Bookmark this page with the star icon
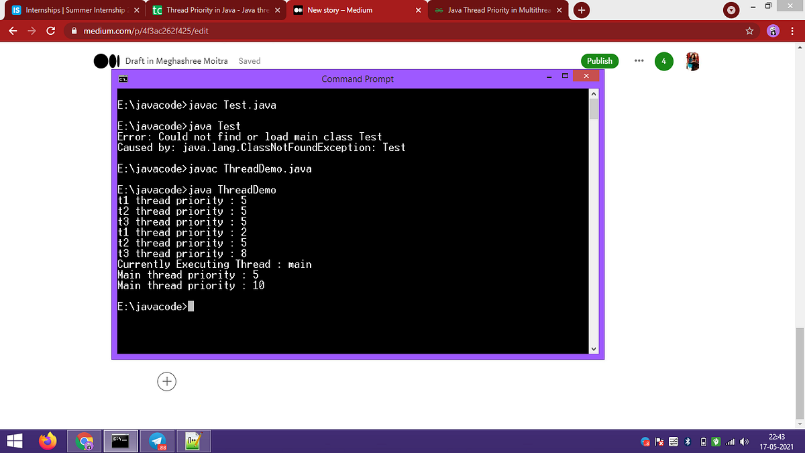This screenshot has height=453, width=805. pos(749,31)
